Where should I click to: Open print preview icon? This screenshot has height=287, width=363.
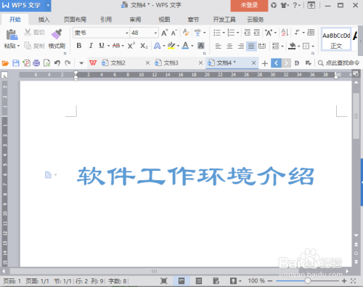[46, 63]
